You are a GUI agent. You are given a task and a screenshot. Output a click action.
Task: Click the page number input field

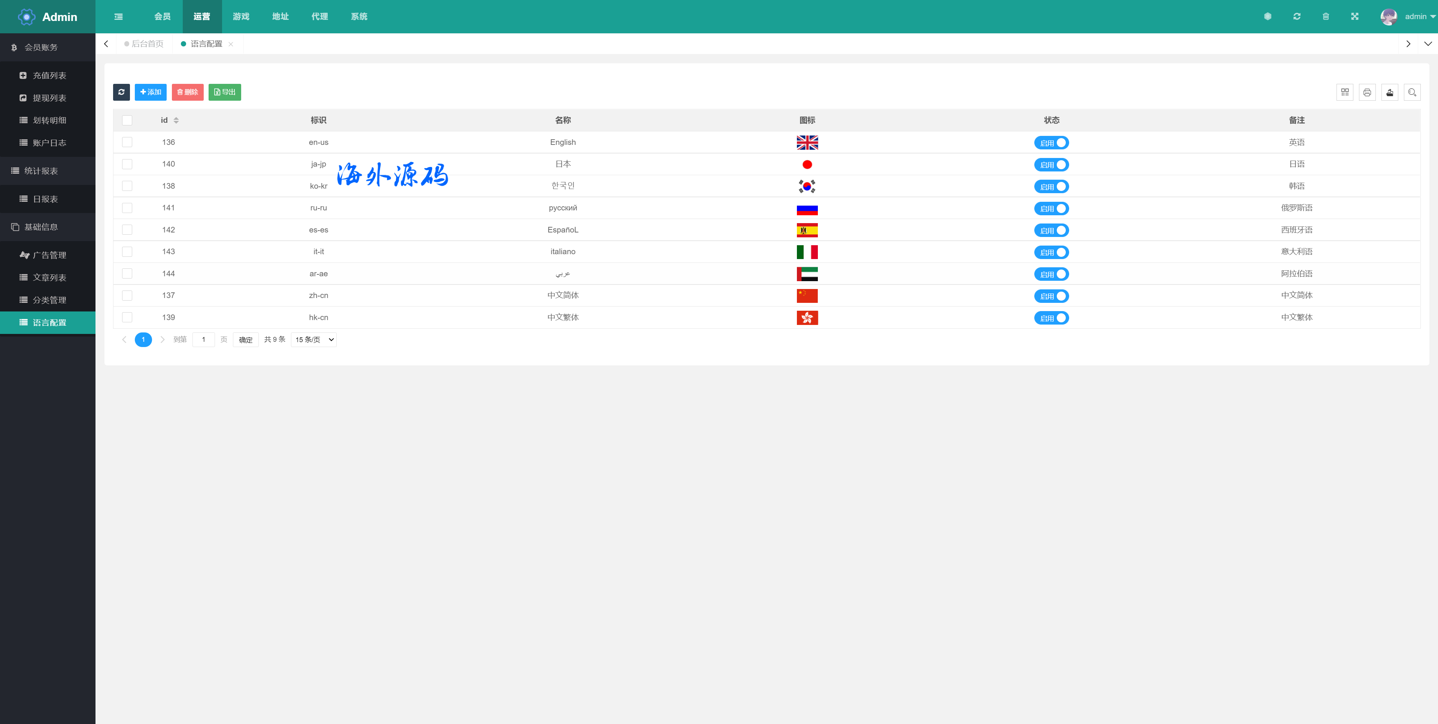pyautogui.click(x=204, y=340)
